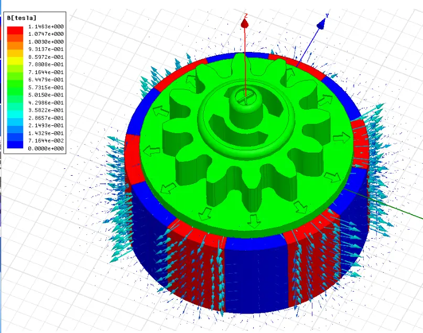Click the 1.0747e+000 legend value
This screenshot has width=423, height=333.
pyautogui.click(x=46, y=34)
